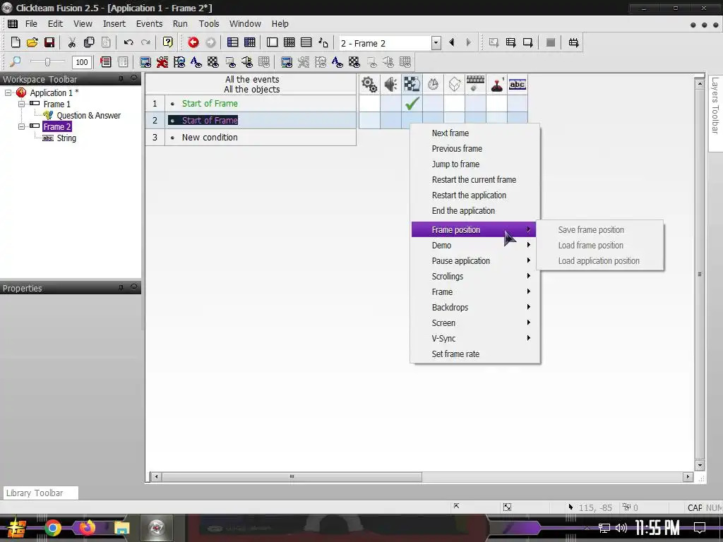Click the magnifier zoom icon
The image size is (723, 542).
16,62
